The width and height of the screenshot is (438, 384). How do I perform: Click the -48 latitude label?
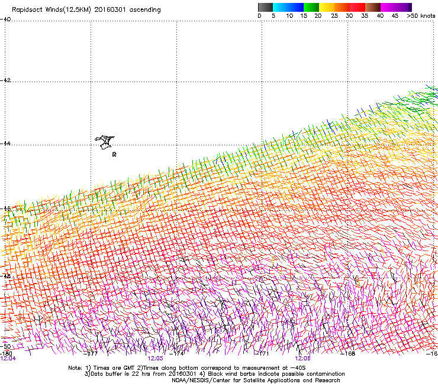click(5, 276)
